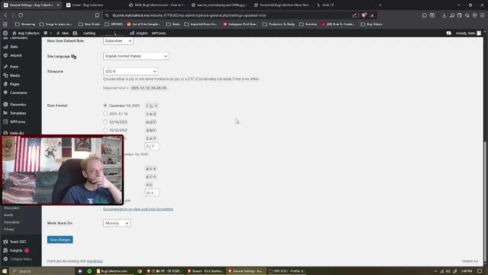Screen dimensions: 488x275
Task: Select the December 16, 2025 date format
Action: 105,105
